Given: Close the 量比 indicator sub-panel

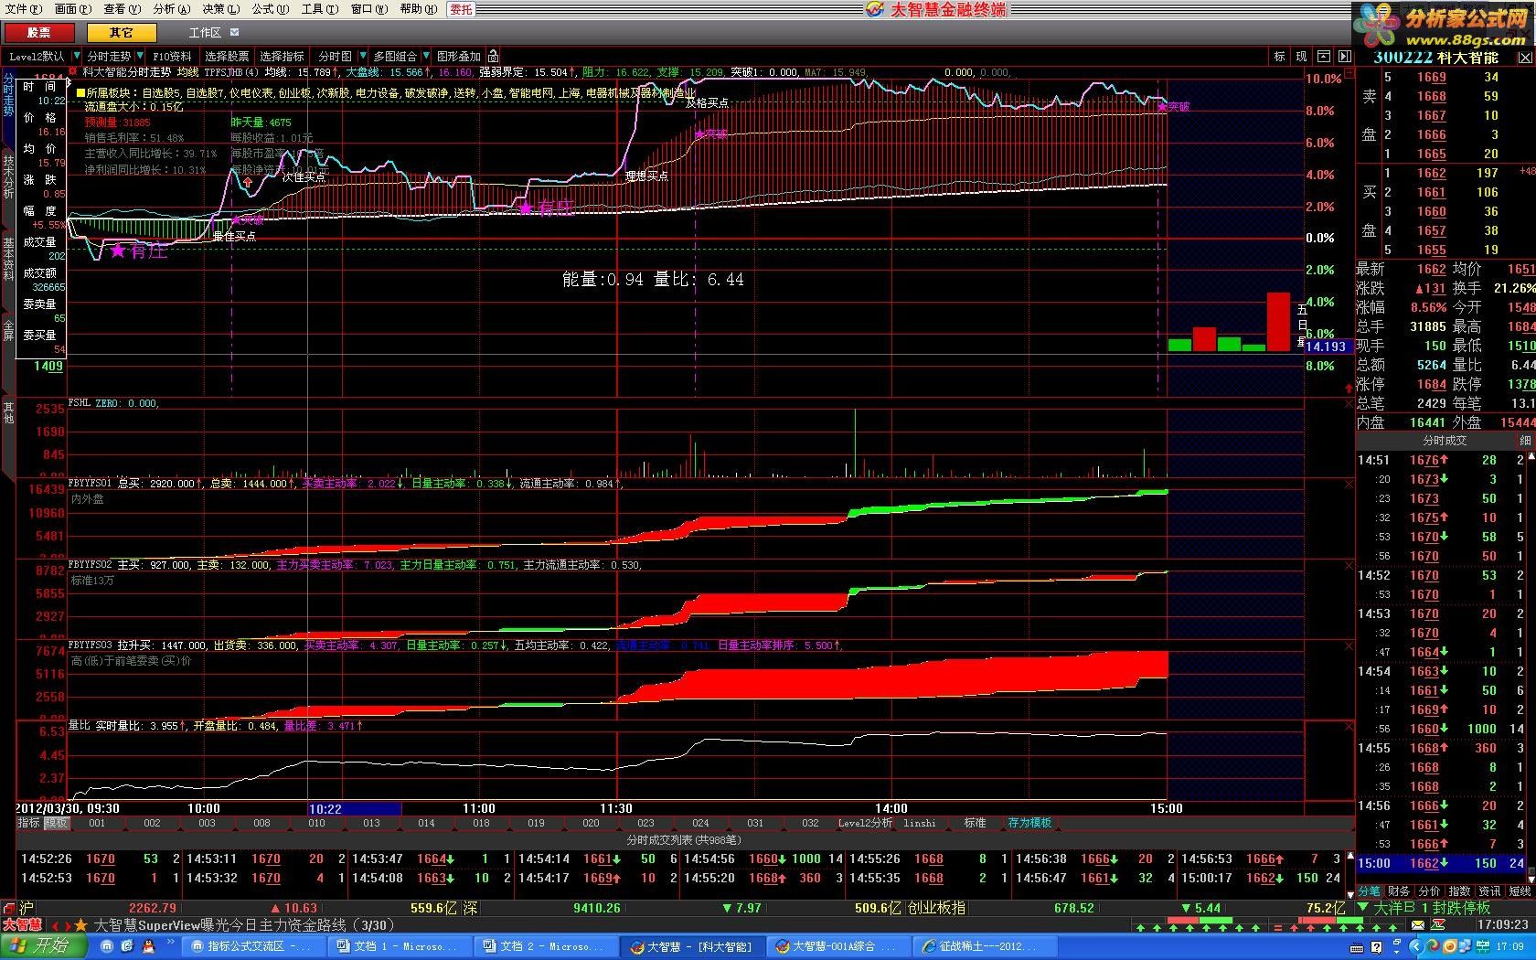Looking at the screenshot, I should (1348, 726).
